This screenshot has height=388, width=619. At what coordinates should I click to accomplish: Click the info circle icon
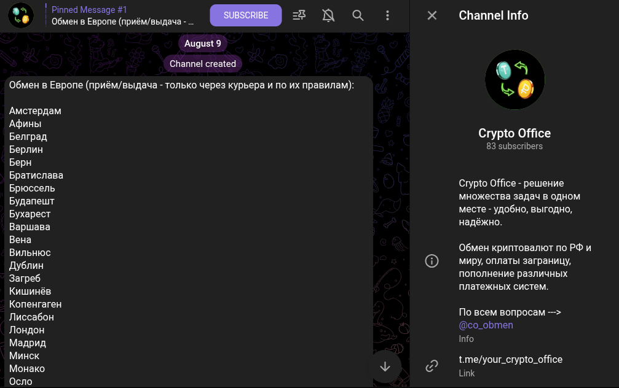pyautogui.click(x=432, y=261)
